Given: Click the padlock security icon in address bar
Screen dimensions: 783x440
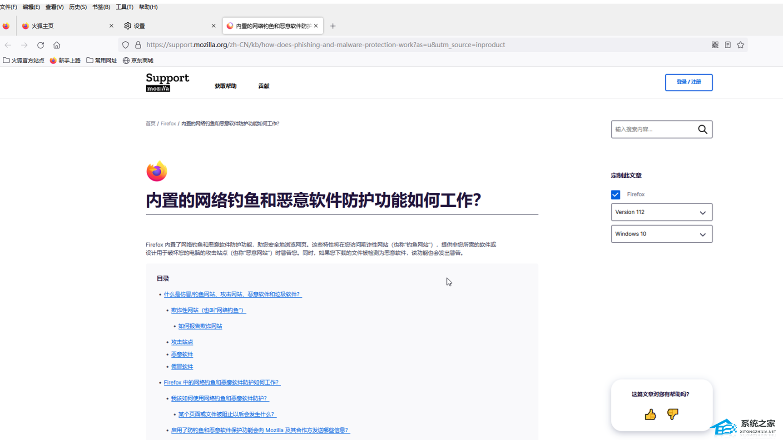Looking at the screenshot, I should [x=138, y=45].
